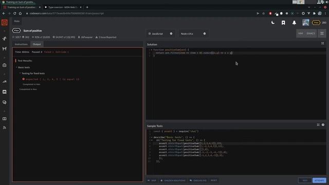Click the browser address bar URL
This screenshot has height=185, width=329.
tap(67, 13)
